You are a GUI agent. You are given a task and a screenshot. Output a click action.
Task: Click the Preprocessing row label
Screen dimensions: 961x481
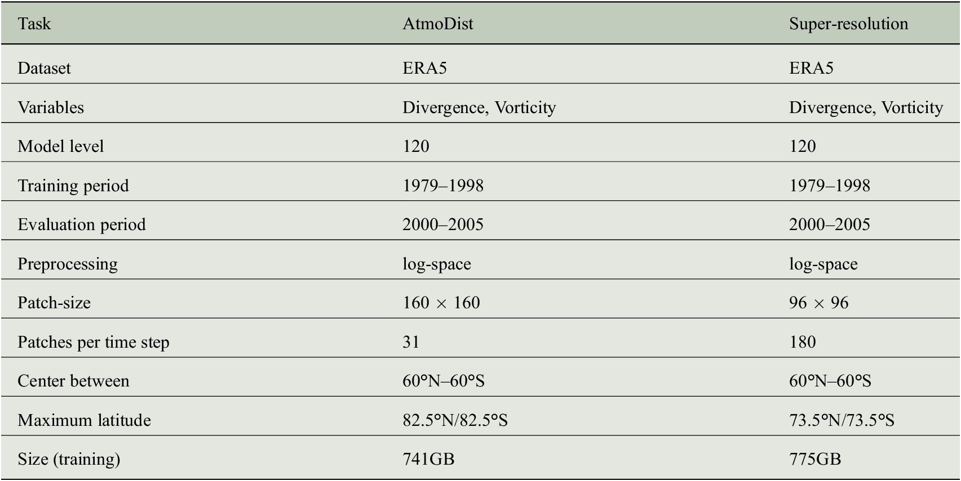(x=68, y=264)
